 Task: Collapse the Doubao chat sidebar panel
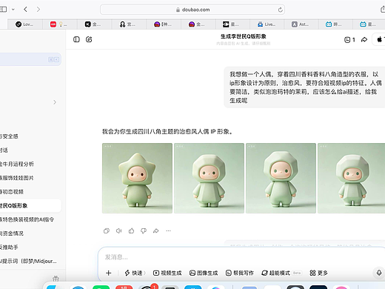(76, 39)
